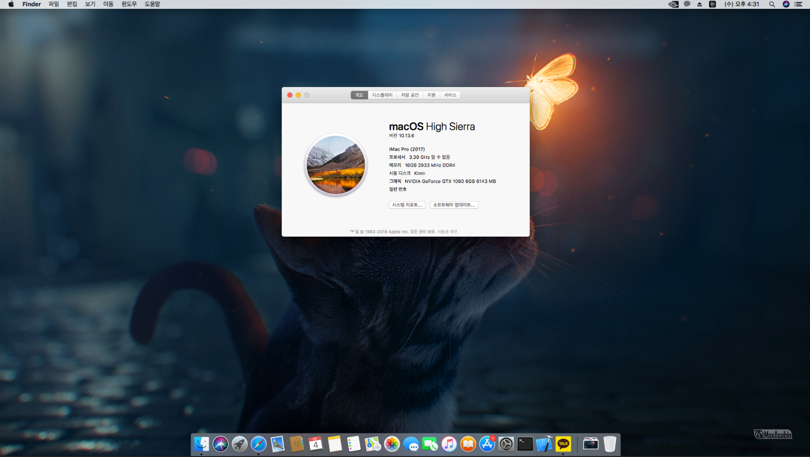The width and height of the screenshot is (810, 457).
Task: Click the 16GB 2933 MHz DDR4 text
Action: 430,165
